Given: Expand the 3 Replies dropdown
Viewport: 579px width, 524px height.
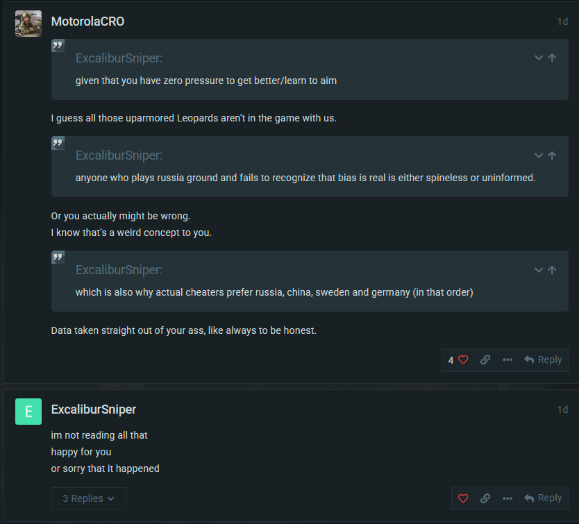Looking at the screenshot, I should tap(89, 498).
